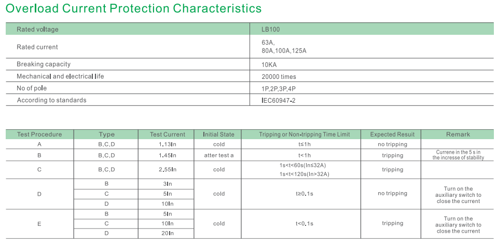Select the Tripping or Non-tripping Time Limit header
497x243 pixels.
tap(303, 134)
